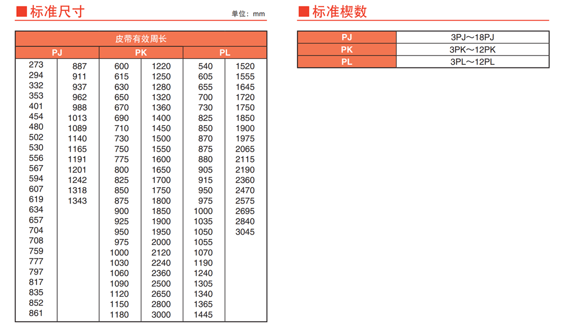
Task: Click the PK length value 1180
Action: coord(119,315)
